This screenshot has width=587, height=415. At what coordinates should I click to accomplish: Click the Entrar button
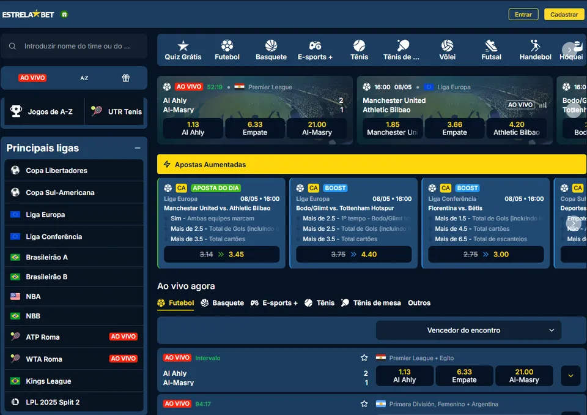(523, 15)
